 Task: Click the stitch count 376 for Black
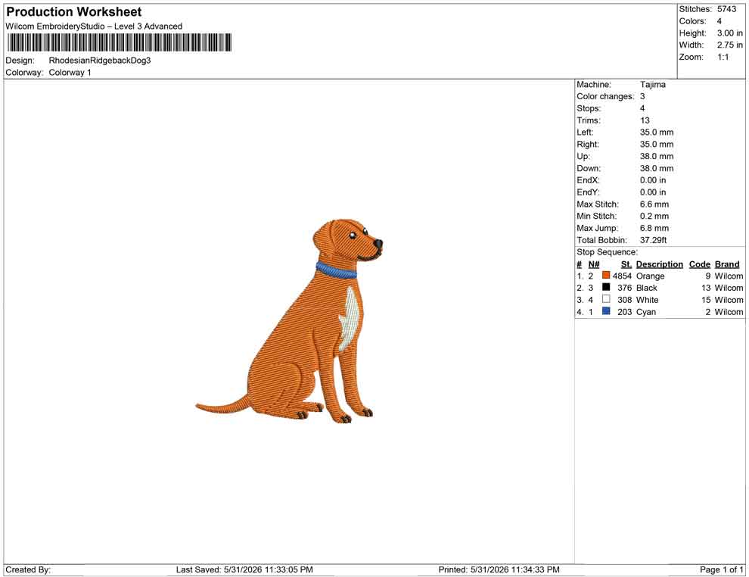(x=624, y=288)
